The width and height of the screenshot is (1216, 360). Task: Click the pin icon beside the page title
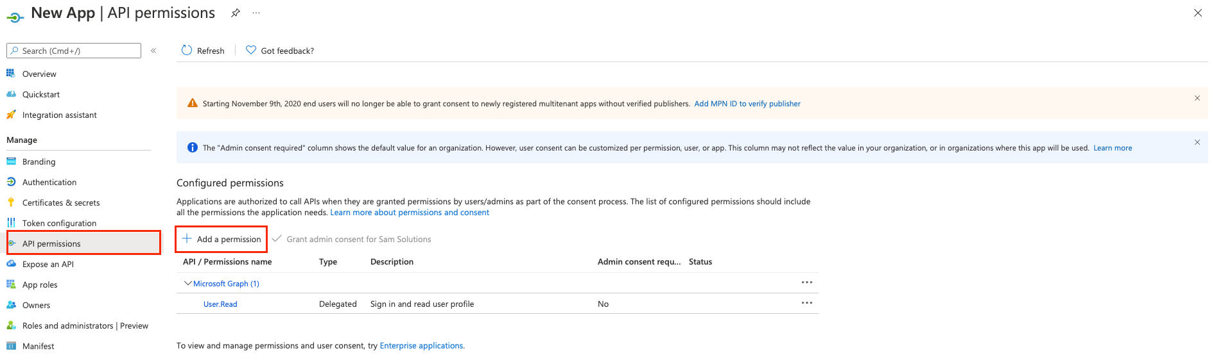[236, 13]
